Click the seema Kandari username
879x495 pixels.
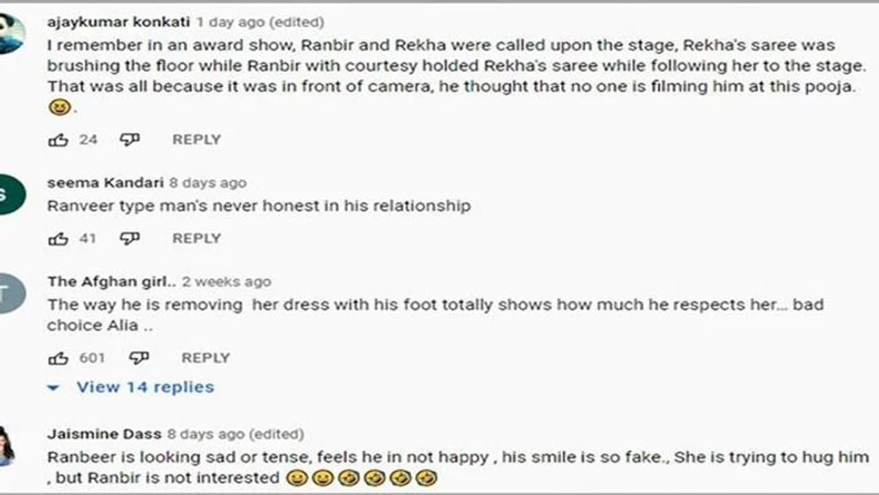tap(105, 183)
